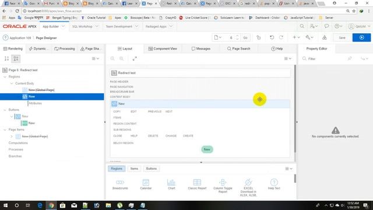
Task: Open the Administration menu icon
Action: click(x=314, y=26)
